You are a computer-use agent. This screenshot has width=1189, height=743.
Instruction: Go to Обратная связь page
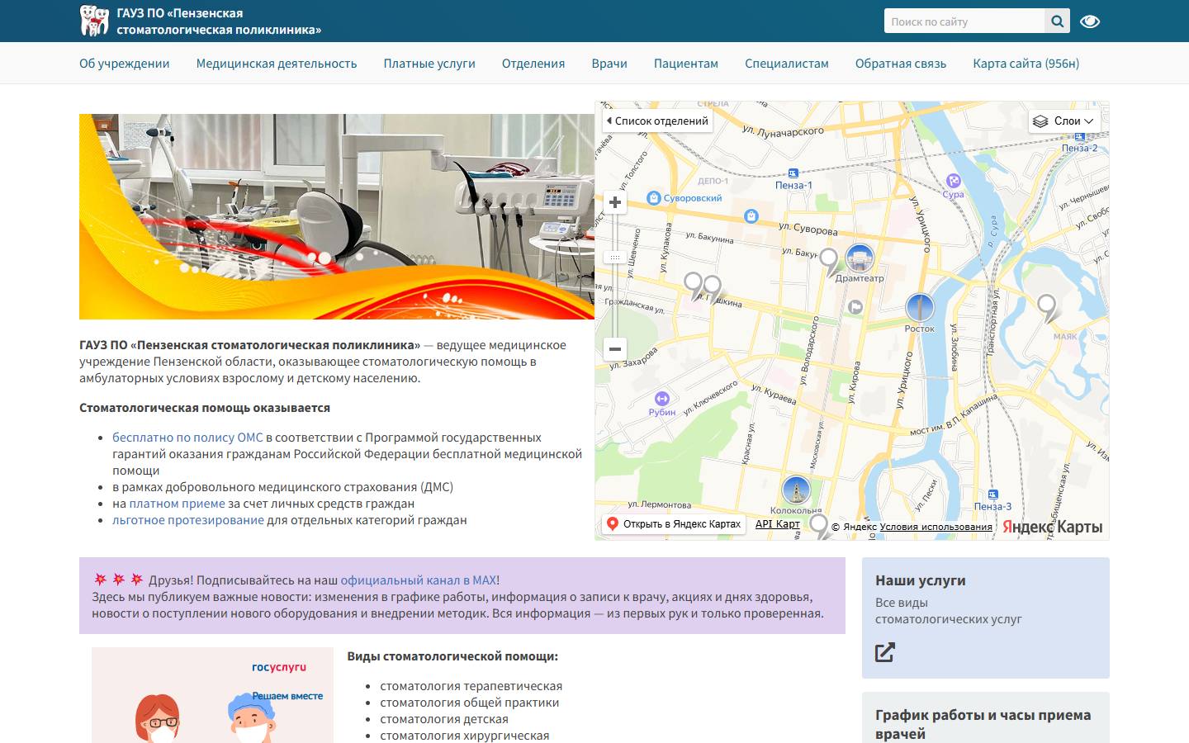901,64
